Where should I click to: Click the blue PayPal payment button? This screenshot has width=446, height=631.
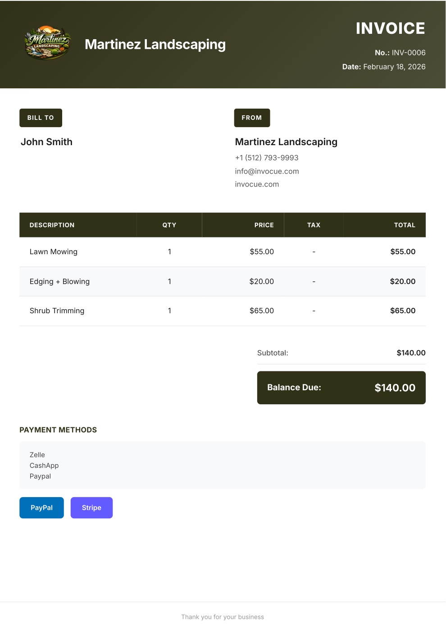tap(41, 508)
